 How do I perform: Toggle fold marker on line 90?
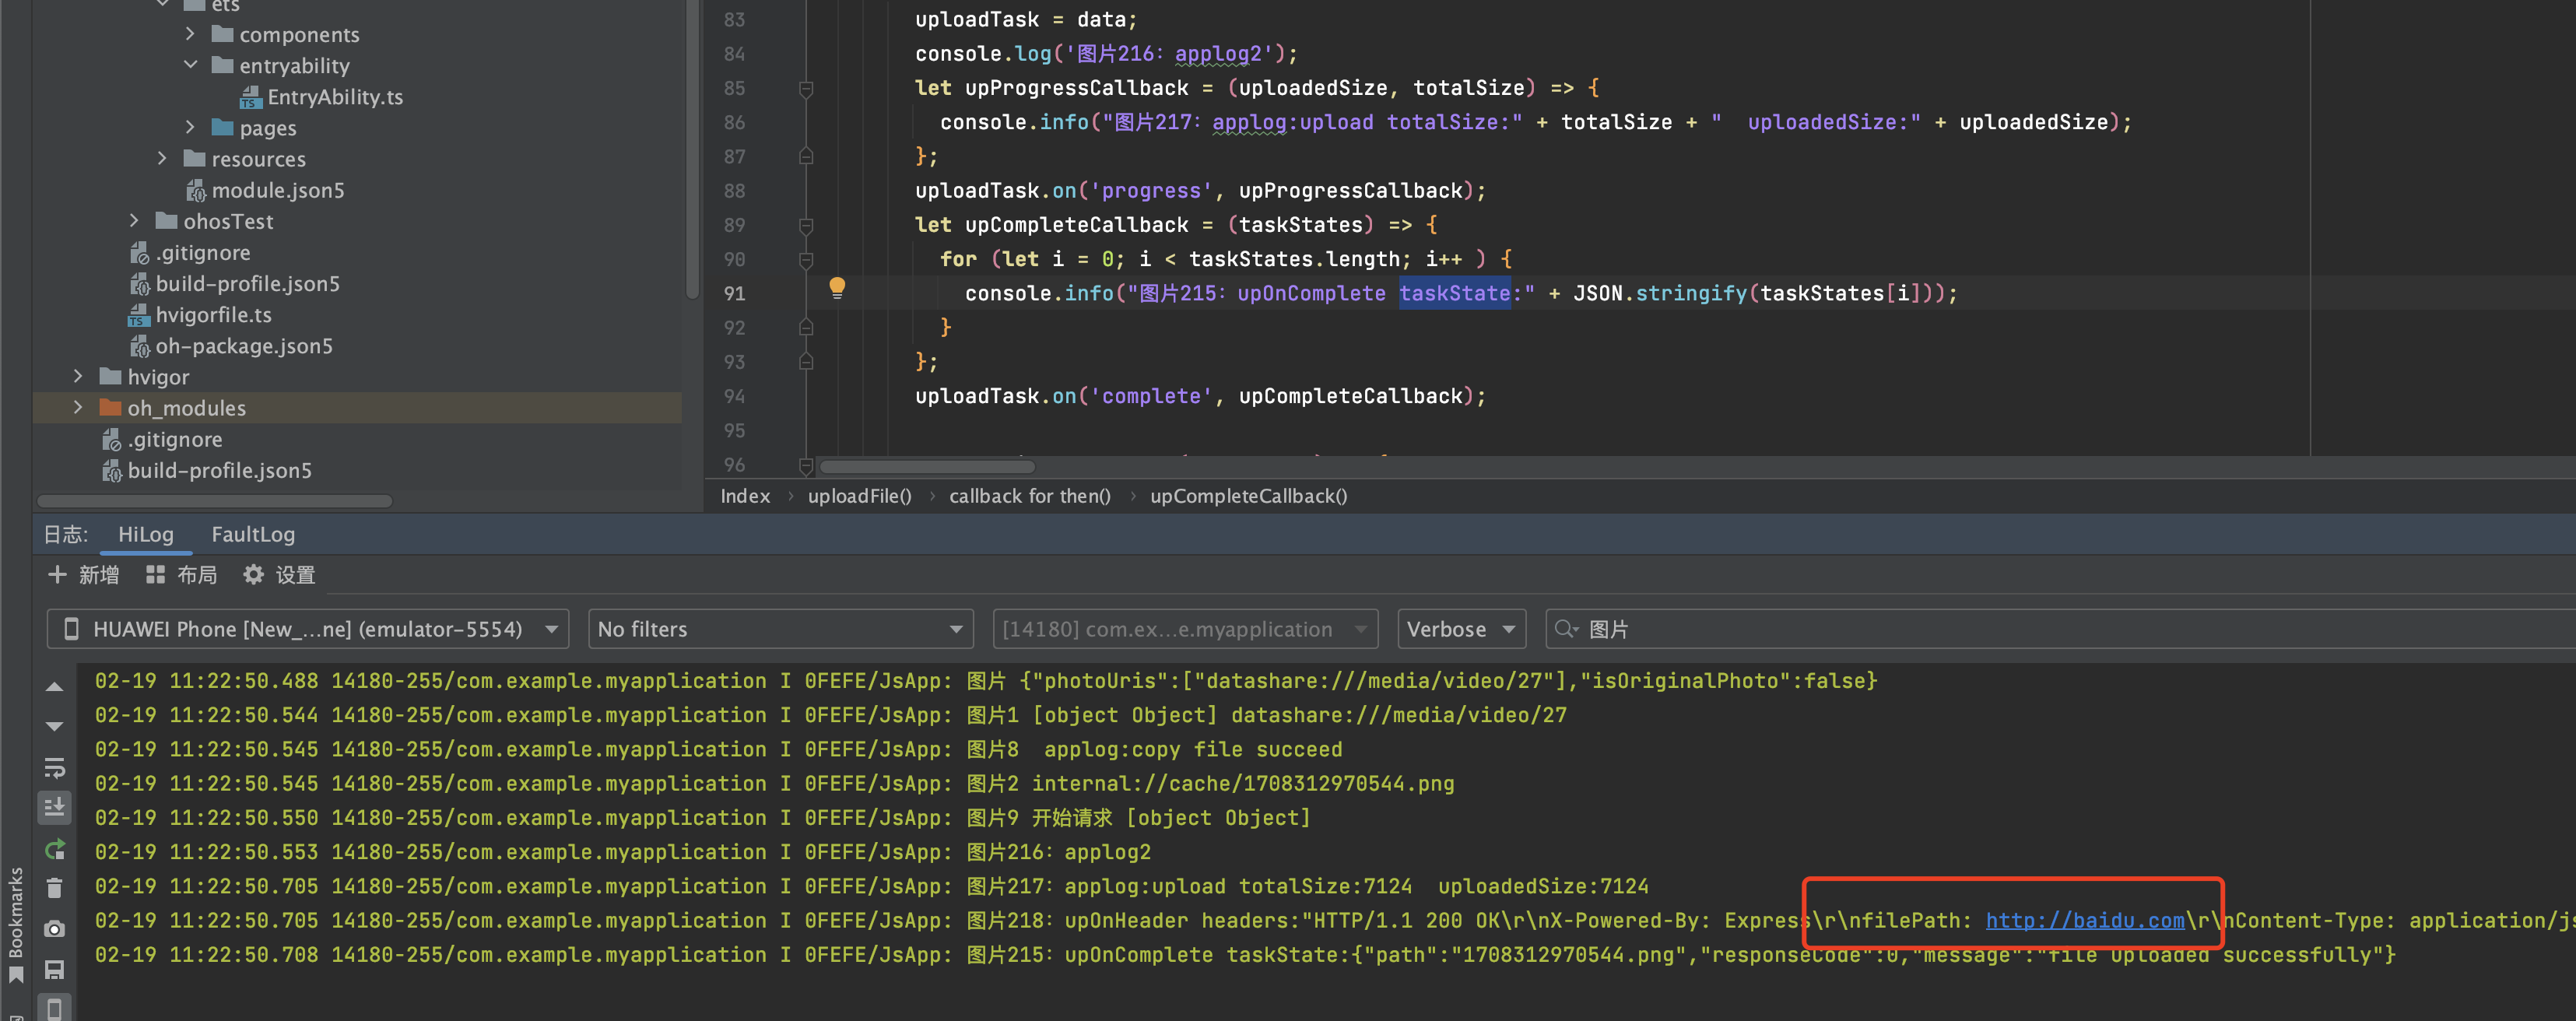(x=806, y=260)
